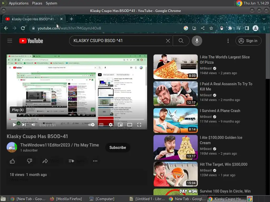Image resolution: width=270 pixels, height=202 pixels.
Task: Dislike this video
Action: point(30,161)
